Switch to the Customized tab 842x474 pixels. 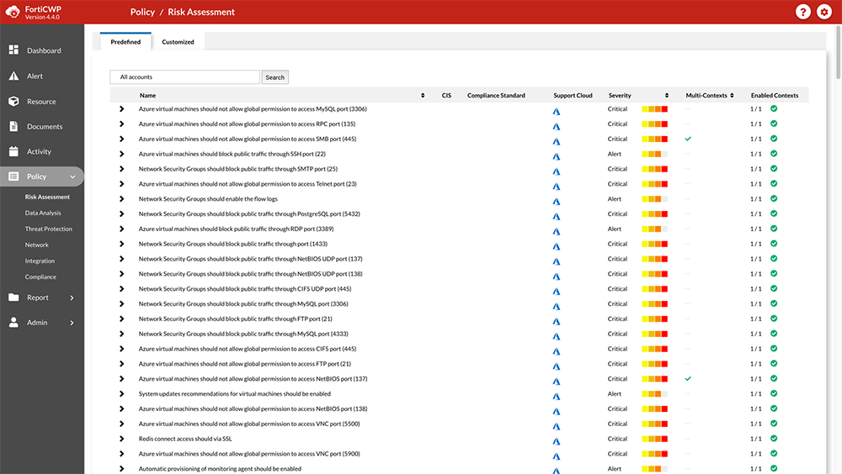(178, 42)
